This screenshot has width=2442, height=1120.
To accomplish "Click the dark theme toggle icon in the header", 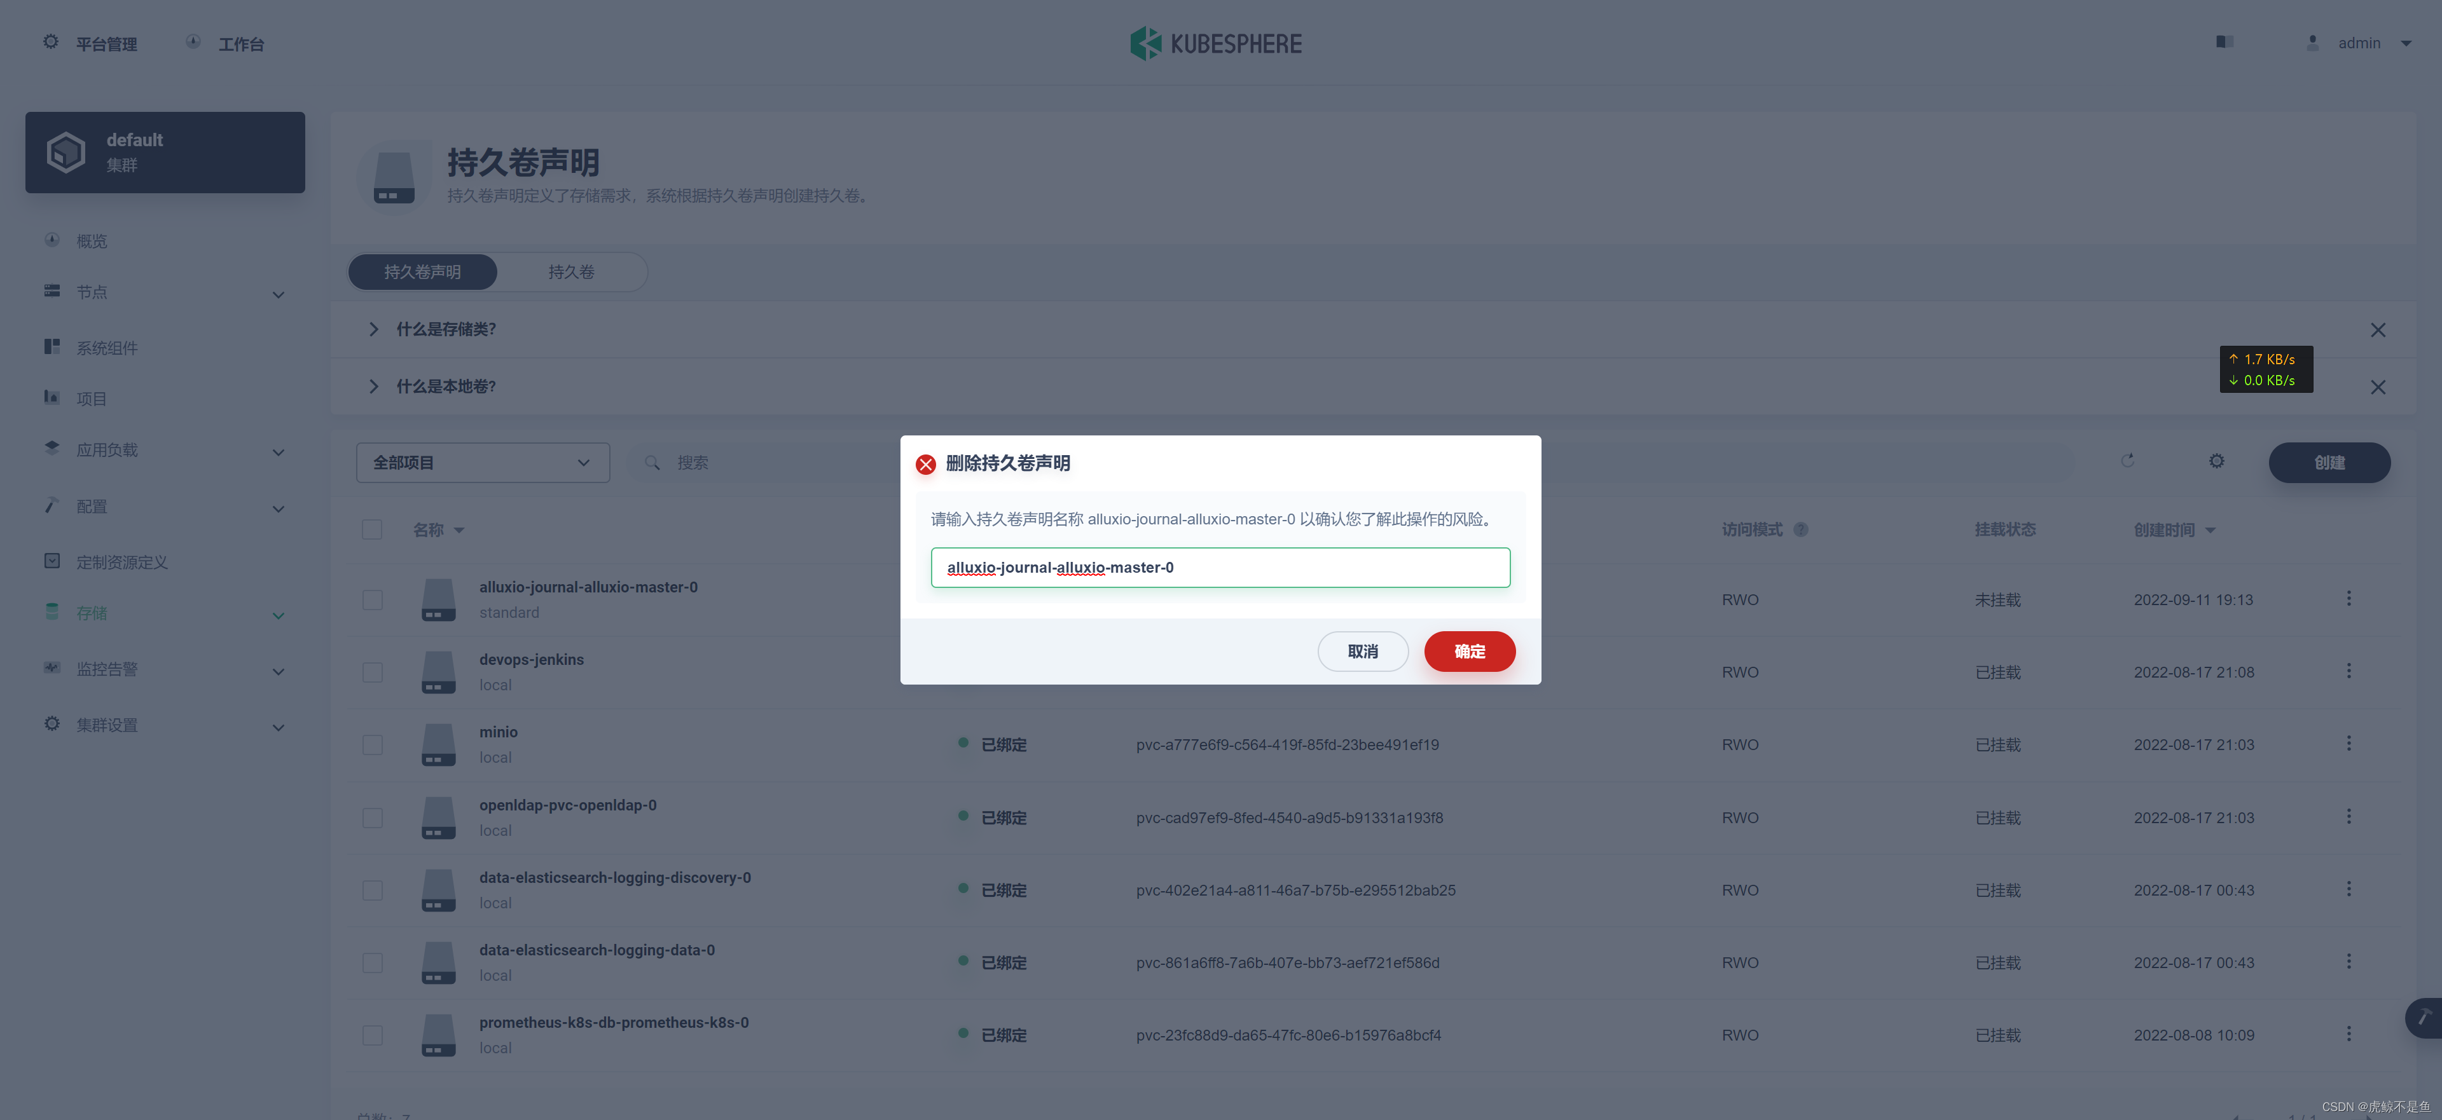I will point(2224,42).
